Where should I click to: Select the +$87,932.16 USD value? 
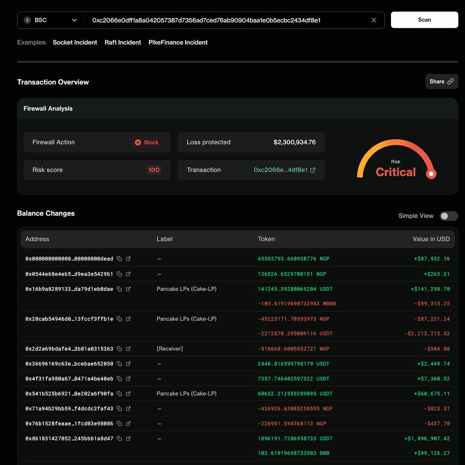click(432, 259)
